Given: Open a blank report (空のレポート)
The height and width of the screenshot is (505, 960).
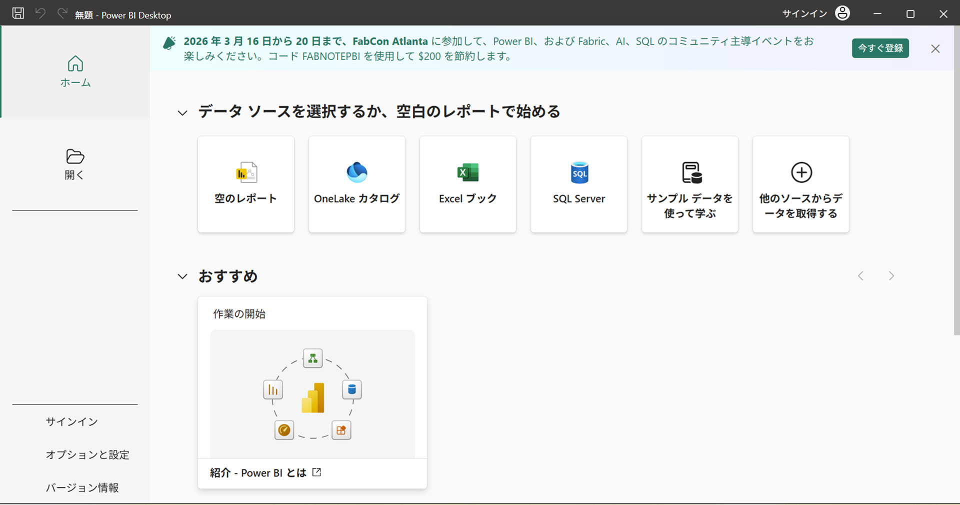Looking at the screenshot, I should click(x=246, y=184).
